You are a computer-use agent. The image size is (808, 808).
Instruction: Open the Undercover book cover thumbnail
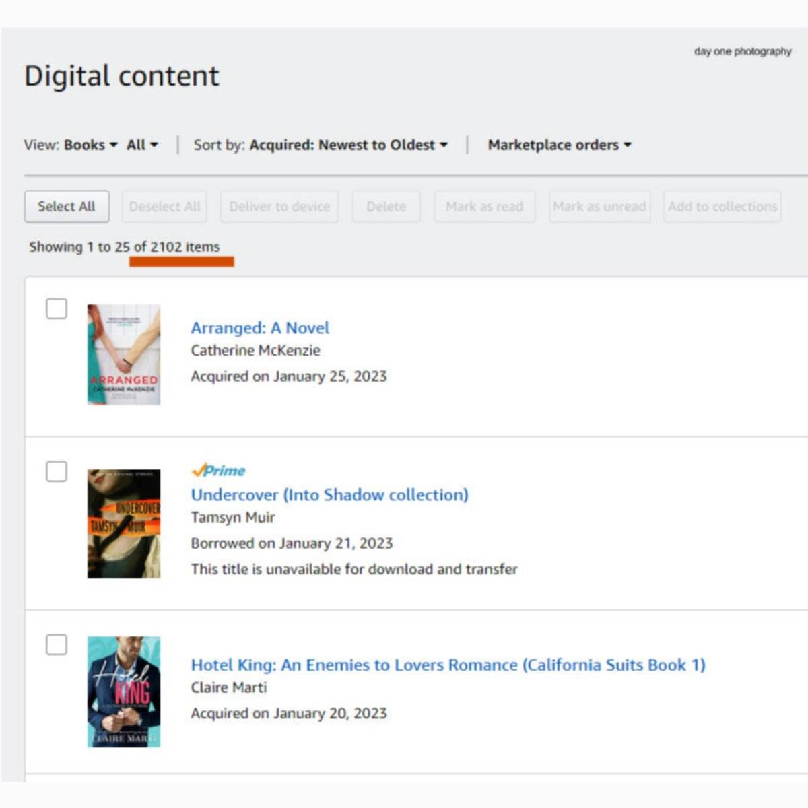pos(124,524)
